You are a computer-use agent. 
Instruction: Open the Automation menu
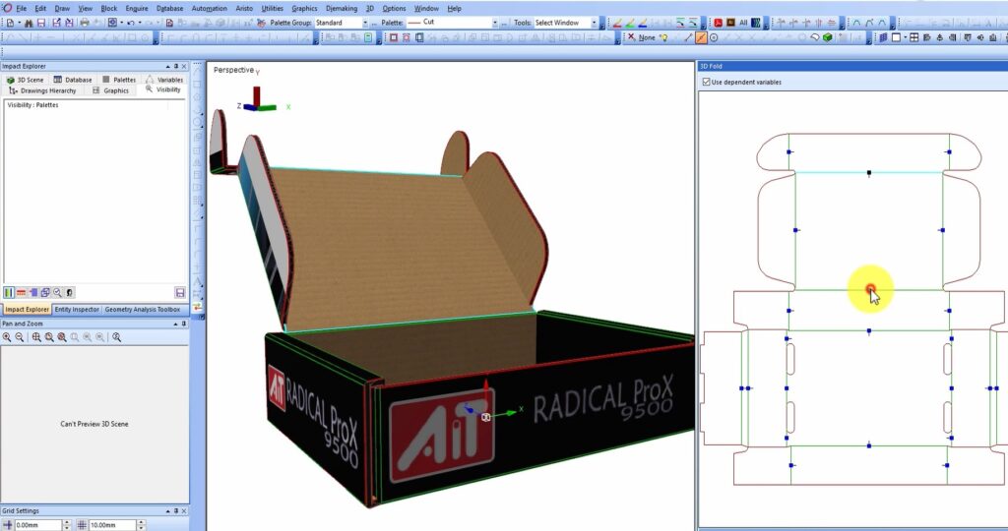coord(209,8)
